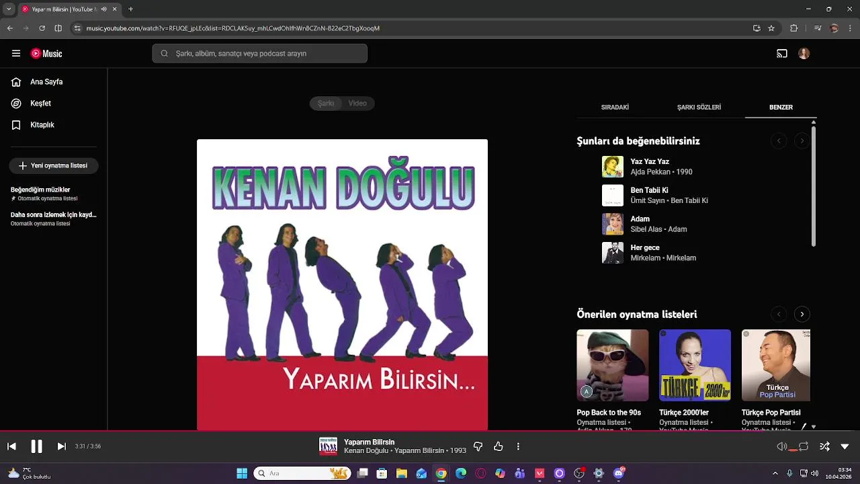Image resolution: width=860 pixels, height=484 pixels.
Task: Open the ŞARKI SÖZLERİ tab
Action: tap(699, 108)
